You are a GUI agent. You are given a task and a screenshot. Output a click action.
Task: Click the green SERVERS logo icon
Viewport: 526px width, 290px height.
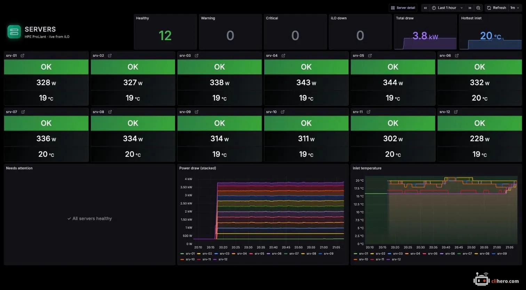click(x=14, y=32)
